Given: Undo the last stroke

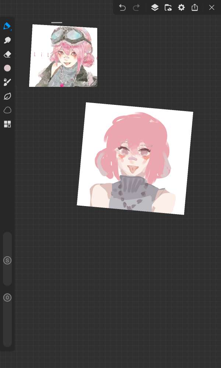Looking at the screenshot, I should pos(122,7).
